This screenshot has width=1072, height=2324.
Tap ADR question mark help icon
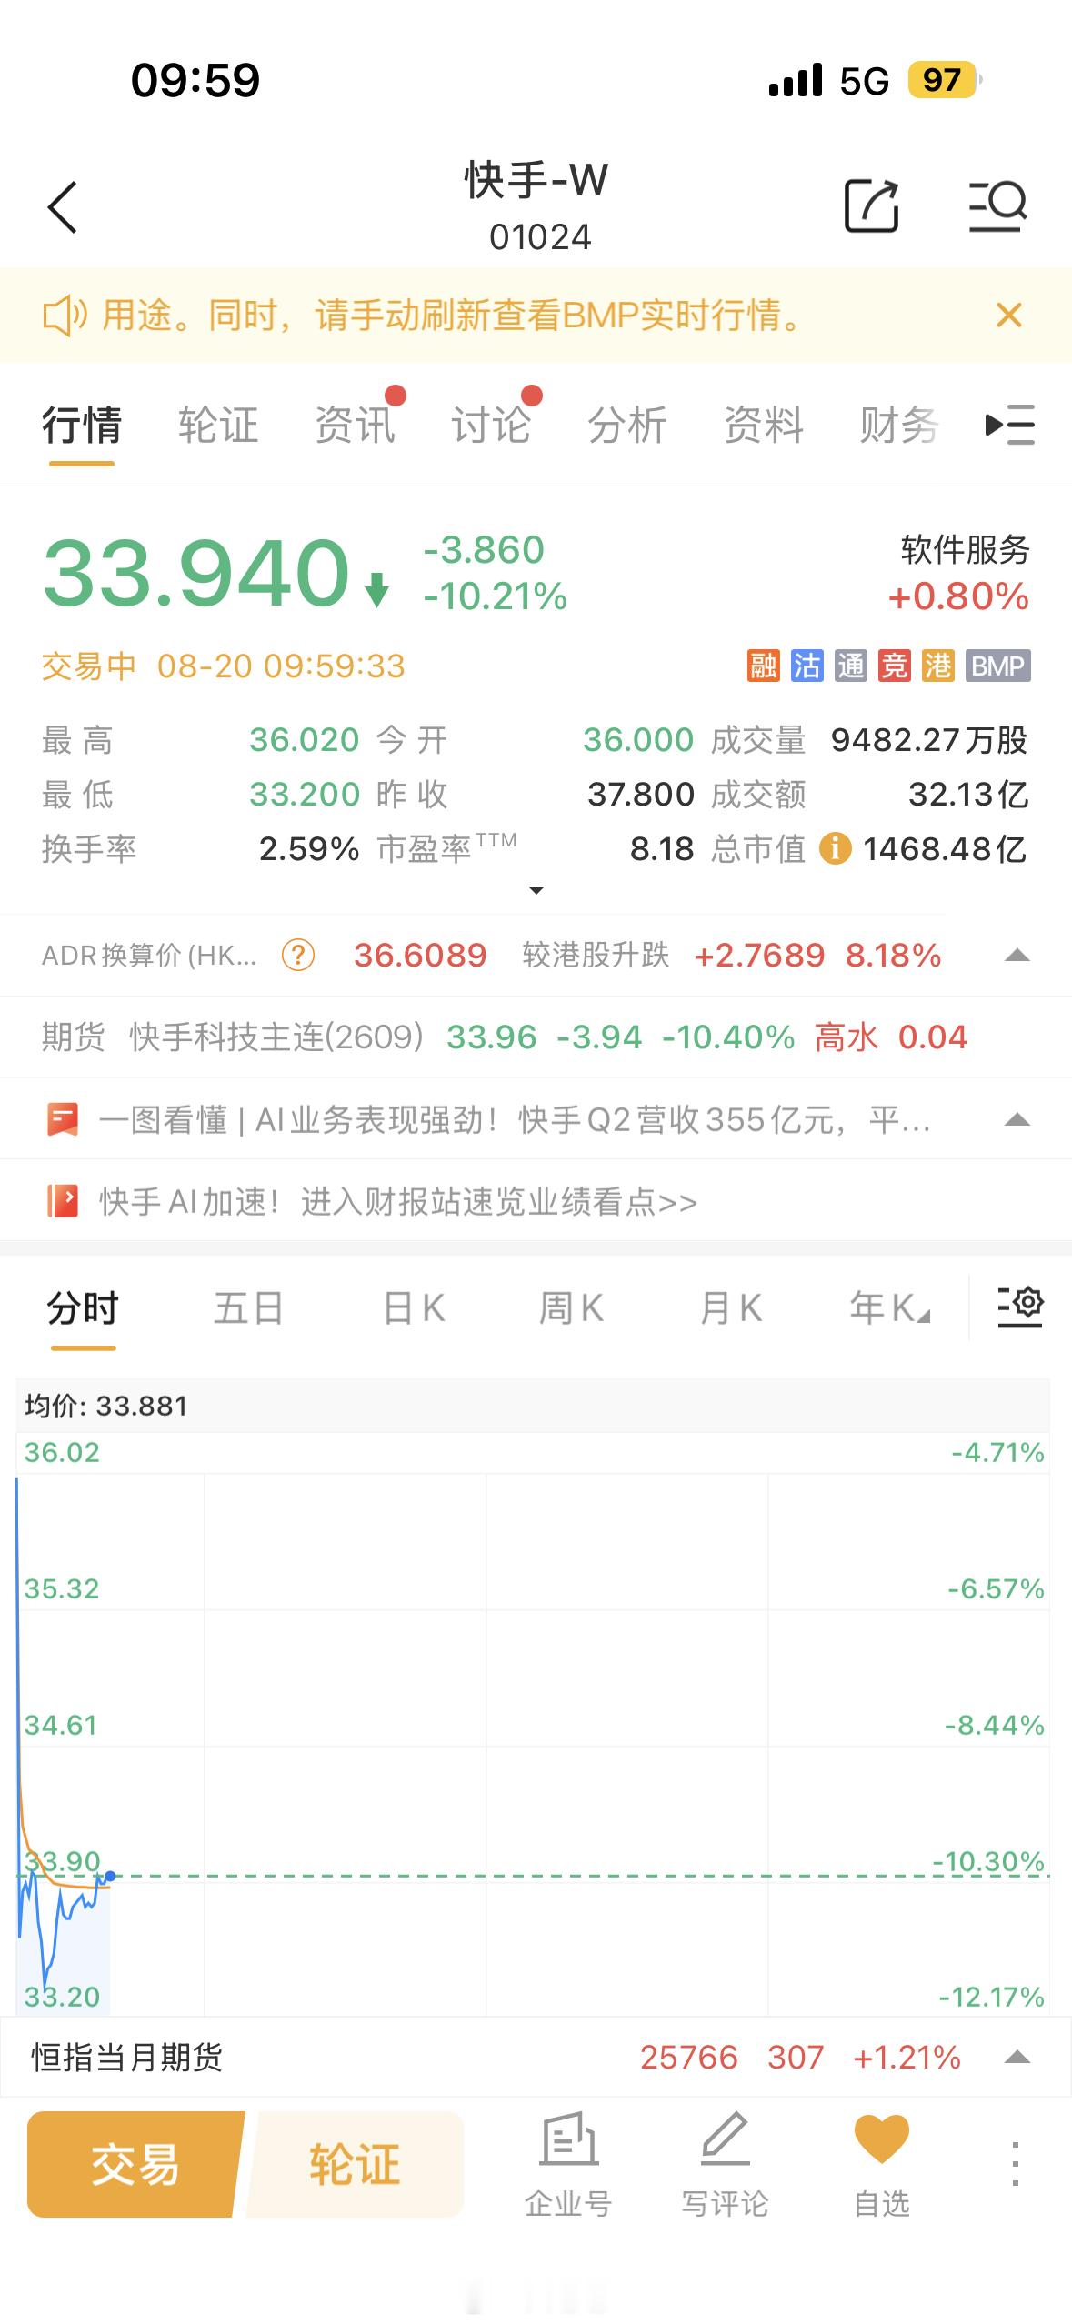(298, 956)
